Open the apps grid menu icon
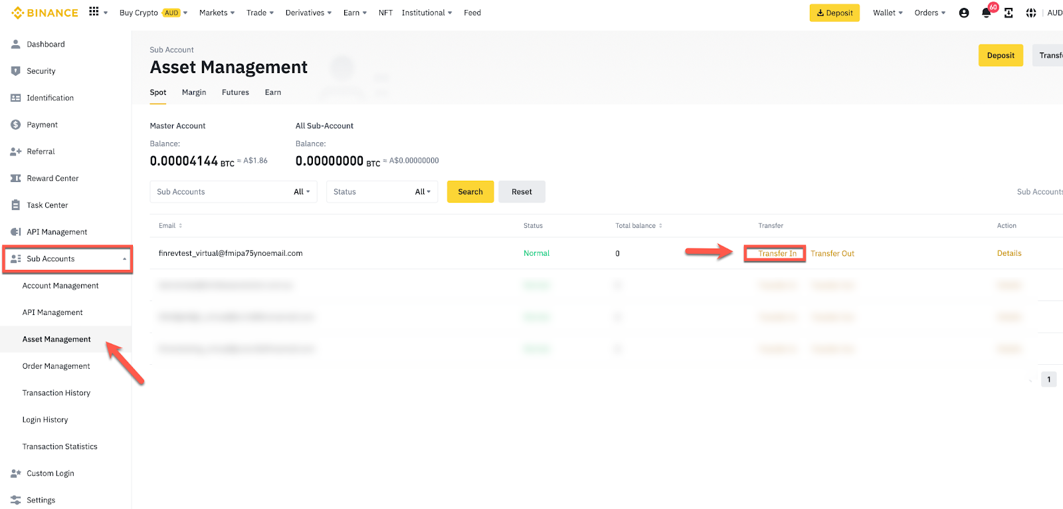Image resolution: width=1063 pixels, height=509 pixels. coord(94,12)
